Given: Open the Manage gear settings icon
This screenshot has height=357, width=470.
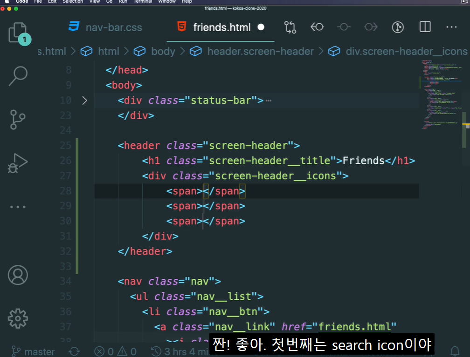Looking at the screenshot, I should coord(18,318).
